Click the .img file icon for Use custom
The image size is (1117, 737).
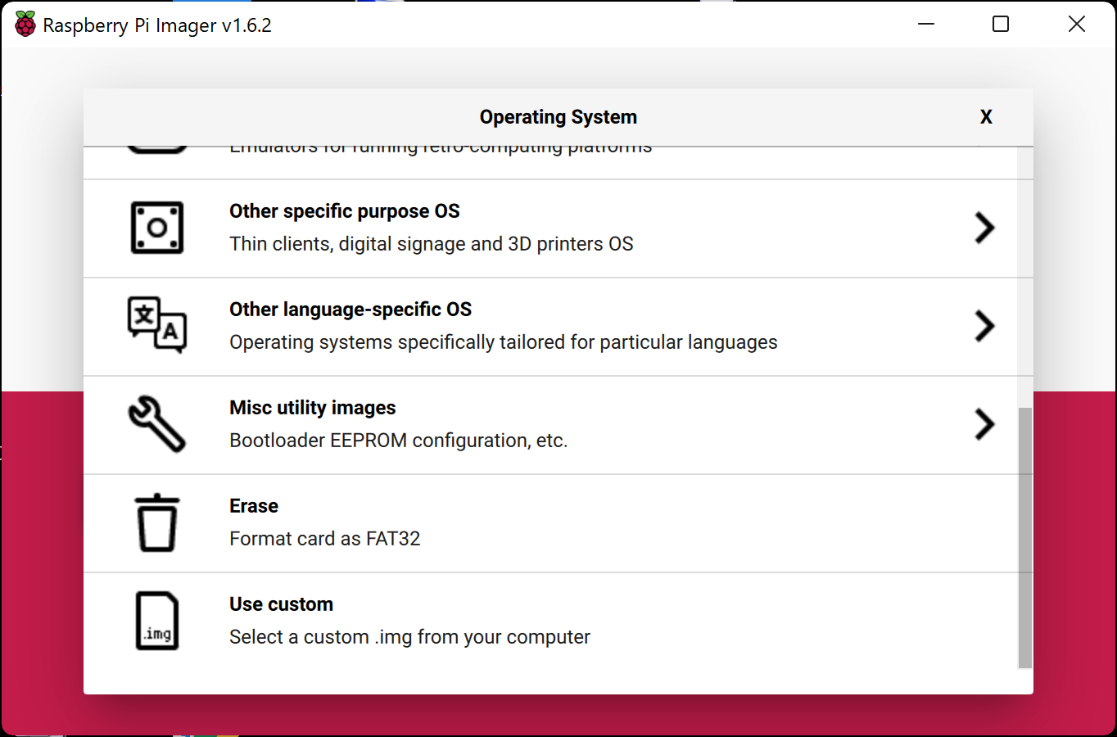tap(156, 621)
